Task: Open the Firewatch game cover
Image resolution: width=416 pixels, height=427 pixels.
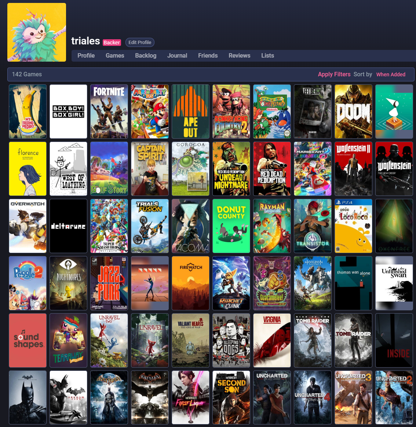Action: pos(191,283)
